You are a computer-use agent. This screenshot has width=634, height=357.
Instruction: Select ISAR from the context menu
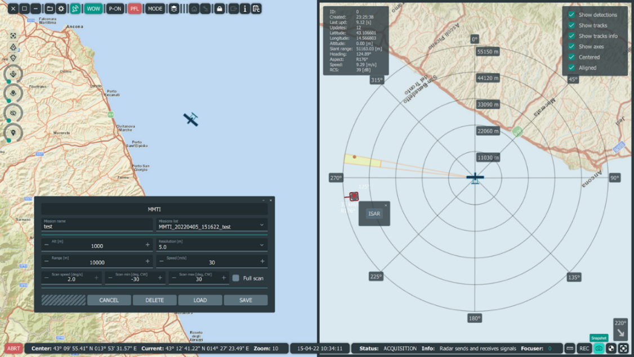point(374,213)
